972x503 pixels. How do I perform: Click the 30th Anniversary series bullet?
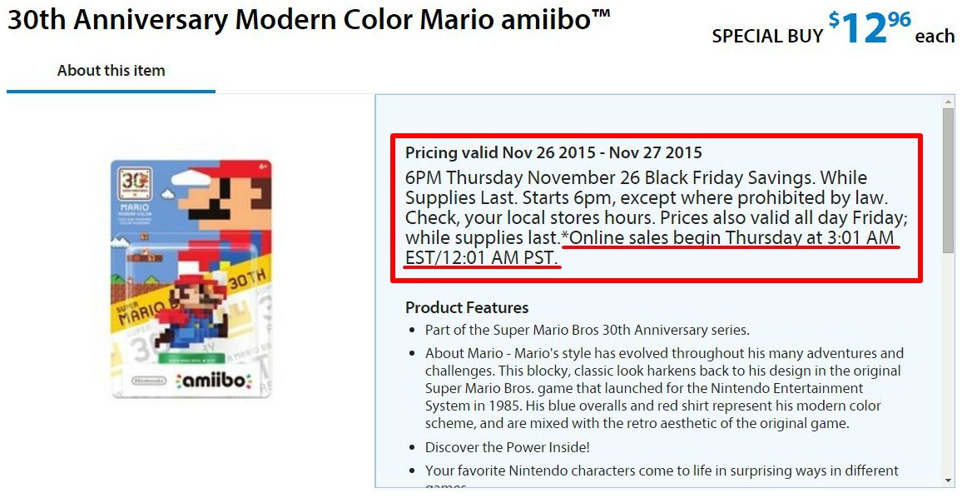point(587,330)
